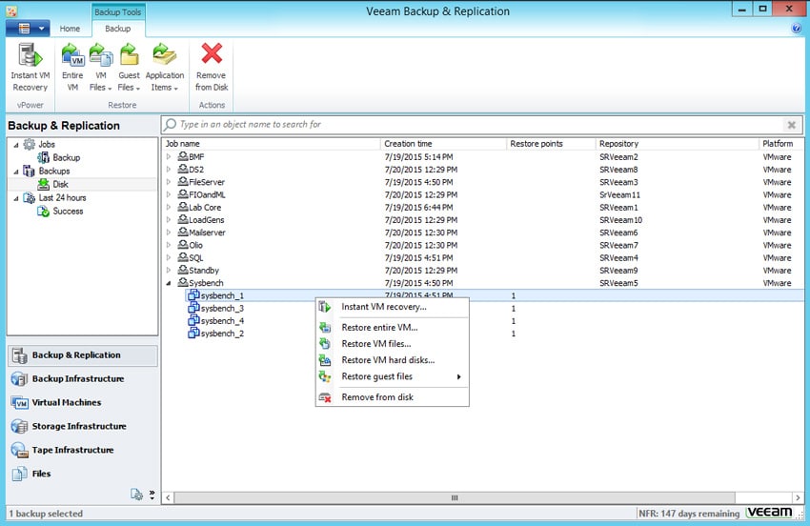Expand the Mailserver backup job

[x=169, y=232]
